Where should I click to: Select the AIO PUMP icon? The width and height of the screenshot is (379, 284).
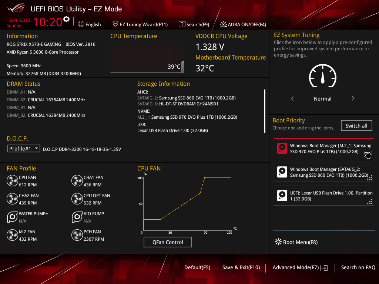(x=77, y=217)
